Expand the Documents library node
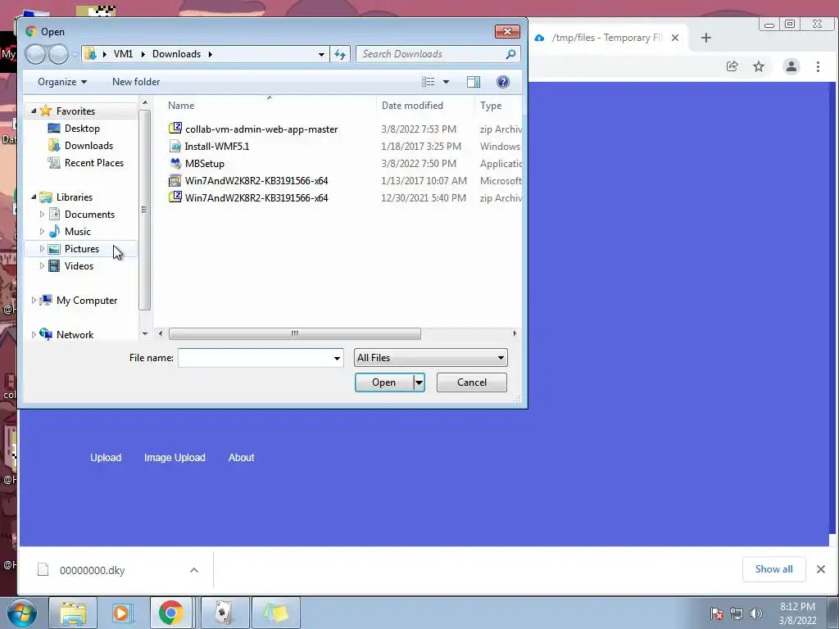Image resolution: width=839 pixels, height=629 pixels. tap(42, 214)
